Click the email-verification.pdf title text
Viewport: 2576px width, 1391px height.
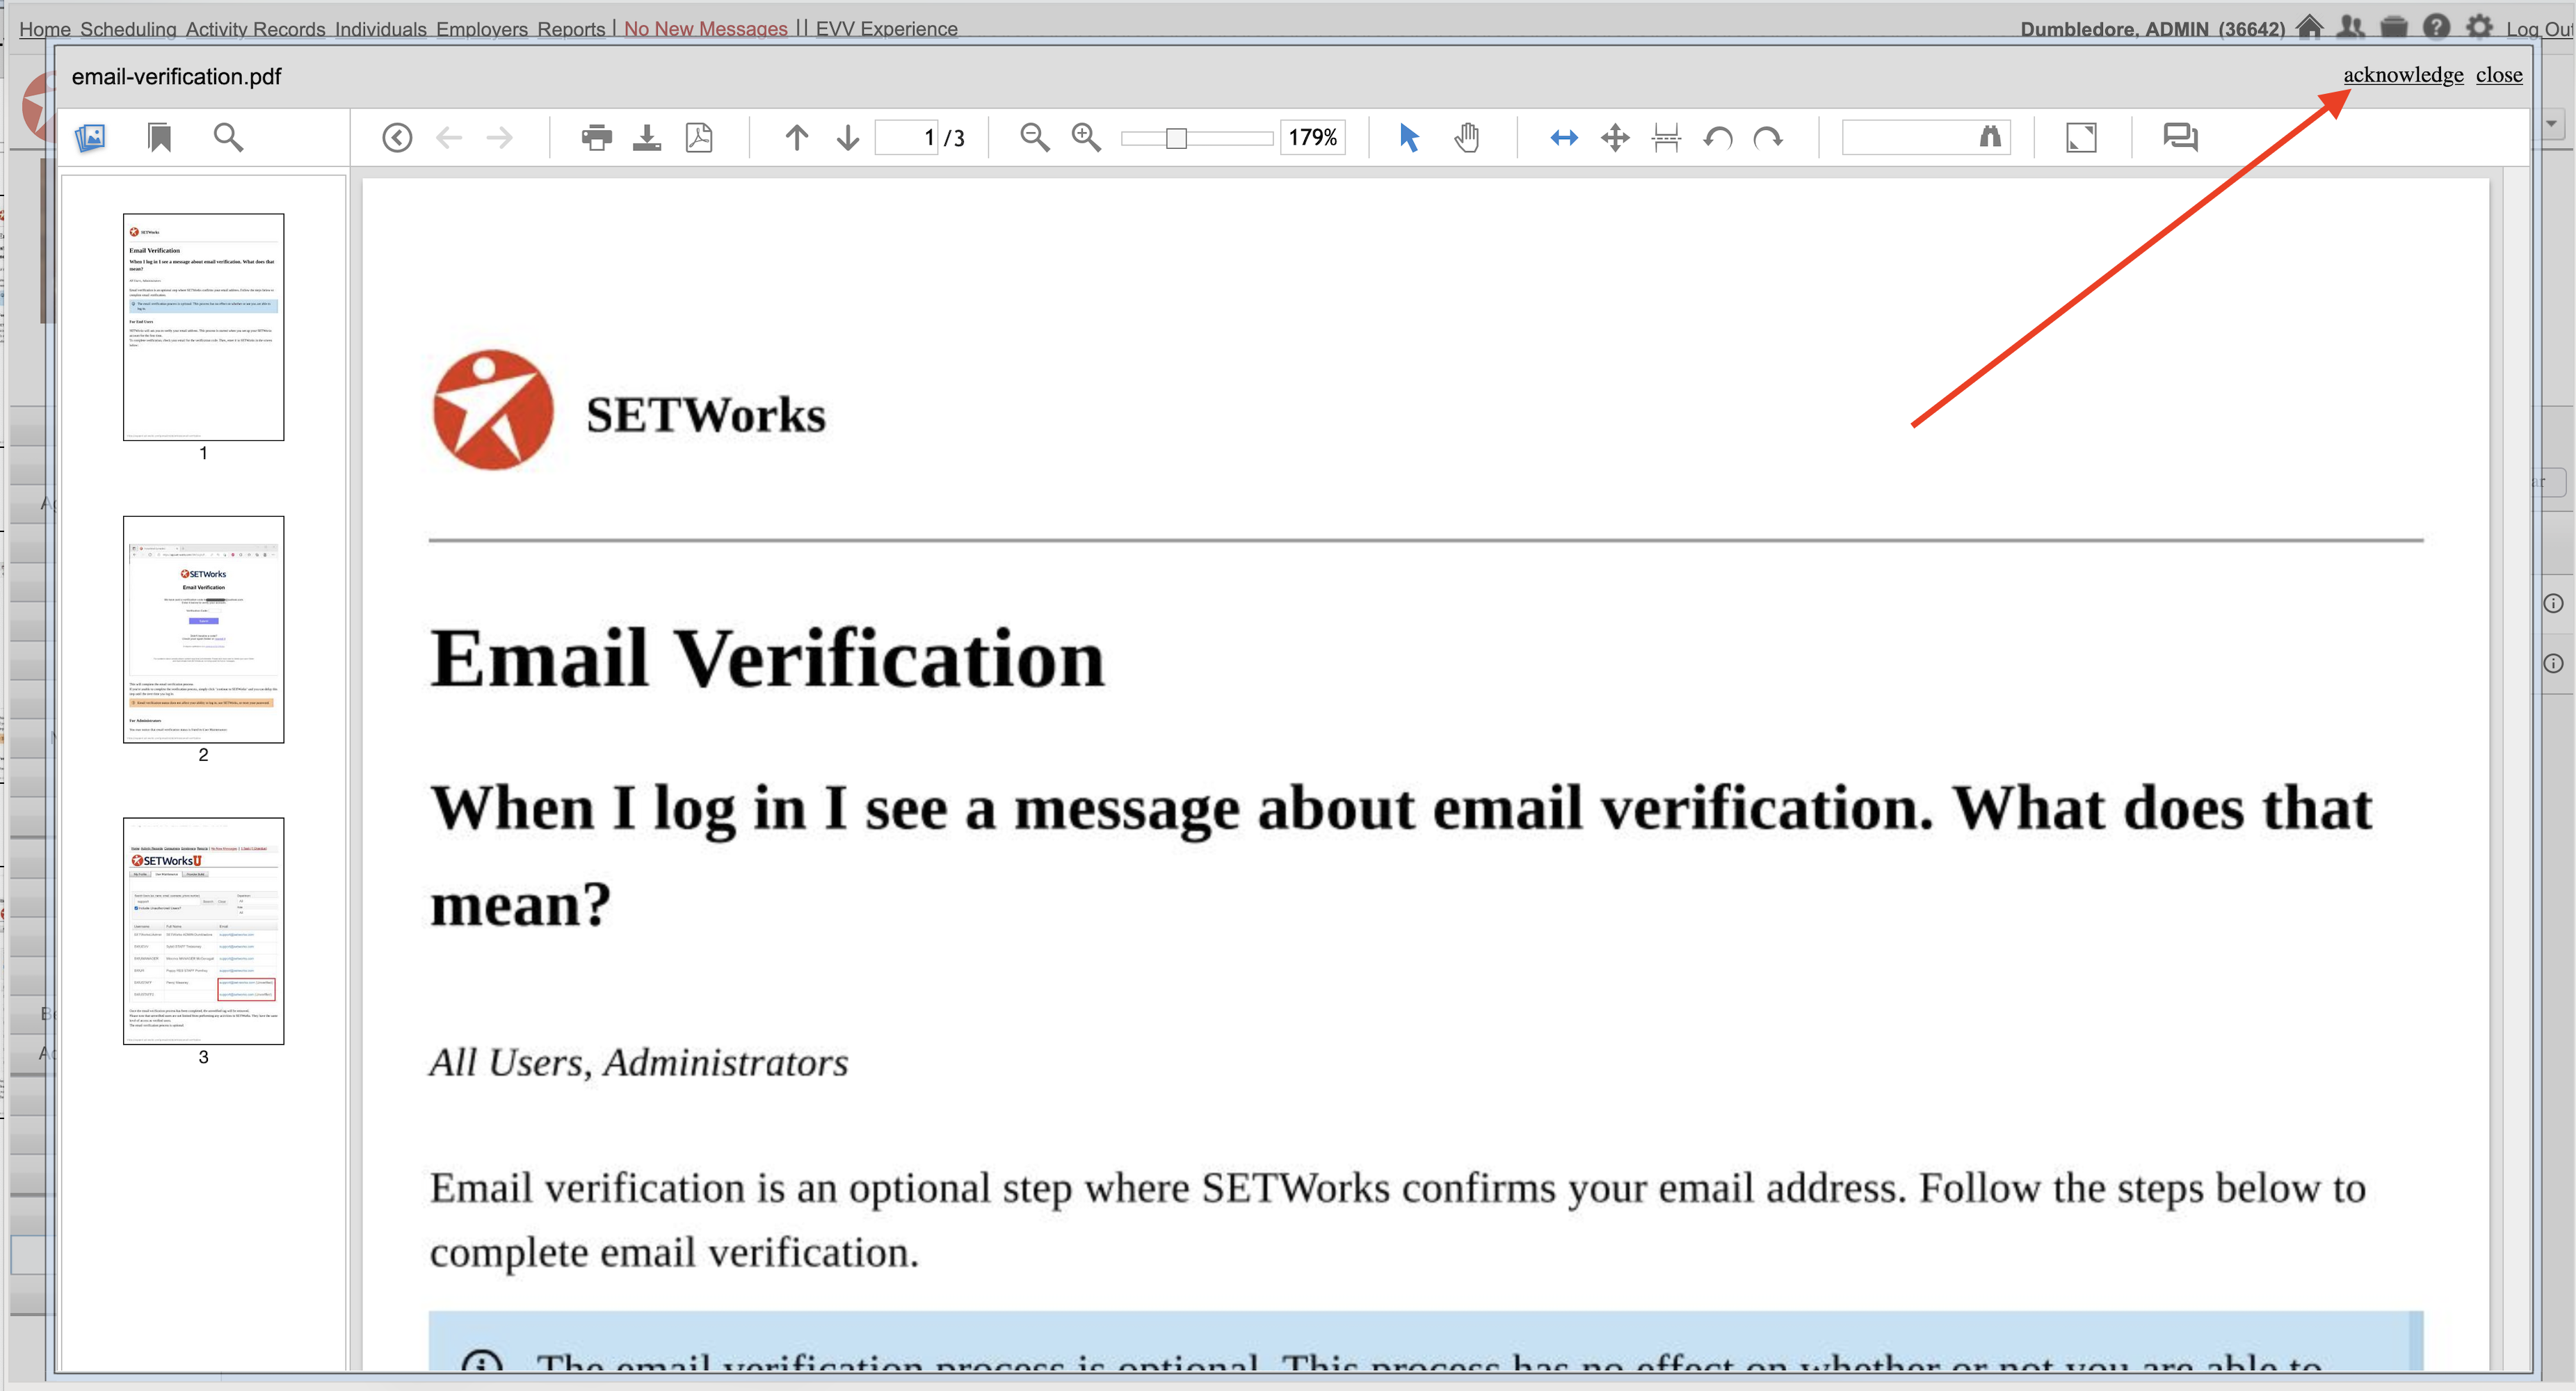[x=176, y=77]
